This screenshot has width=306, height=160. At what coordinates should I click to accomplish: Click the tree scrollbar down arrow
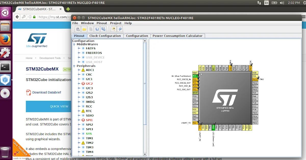[145, 154]
